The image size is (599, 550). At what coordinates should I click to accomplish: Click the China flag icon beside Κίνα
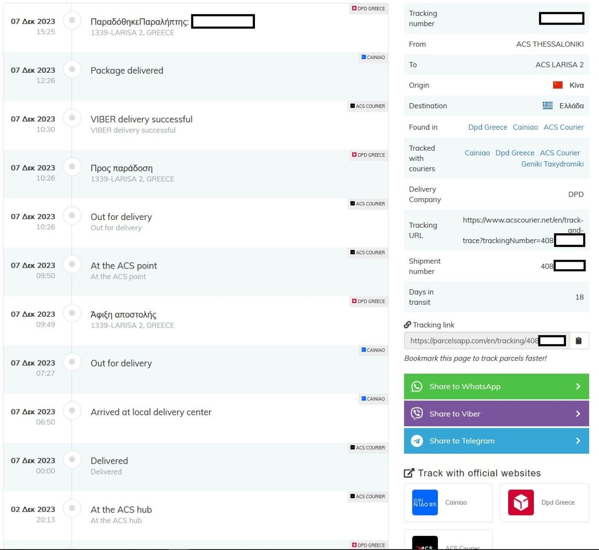558,85
